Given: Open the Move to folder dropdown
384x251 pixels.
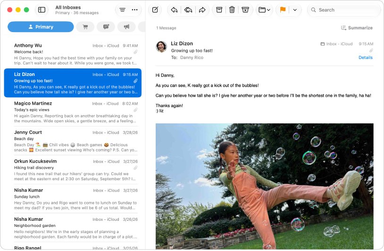Looking at the screenshot, I should (x=264, y=10).
